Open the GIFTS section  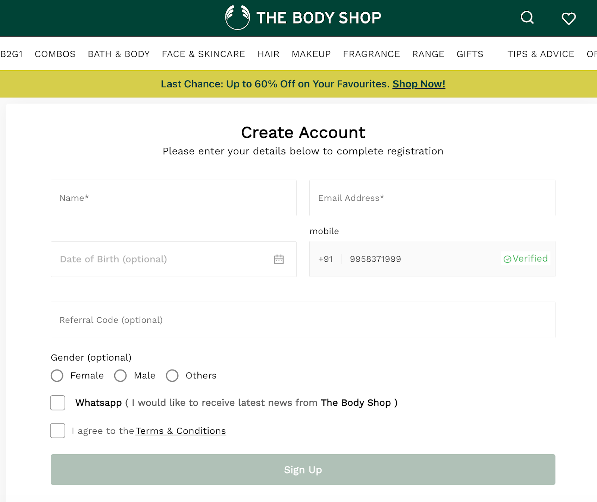tap(470, 54)
